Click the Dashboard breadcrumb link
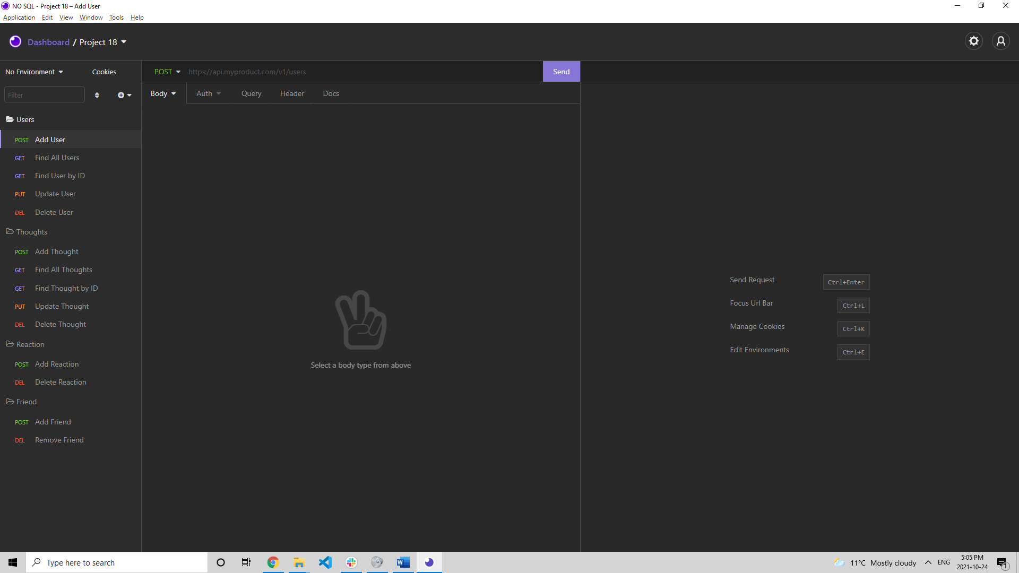Viewport: 1019px width, 573px height. click(x=48, y=42)
